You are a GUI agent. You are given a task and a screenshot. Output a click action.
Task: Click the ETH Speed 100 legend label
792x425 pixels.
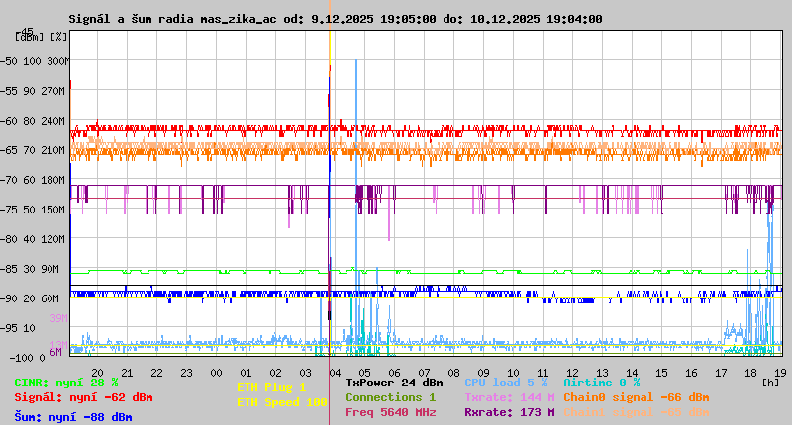281,402
